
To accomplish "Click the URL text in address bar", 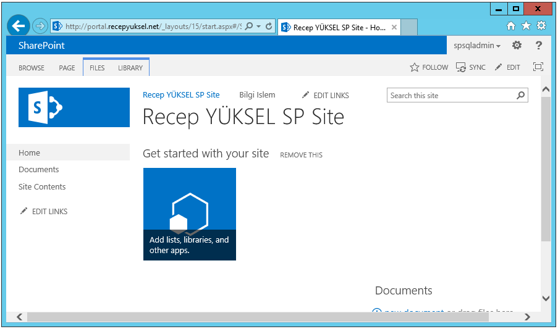I will click(153, 27).
